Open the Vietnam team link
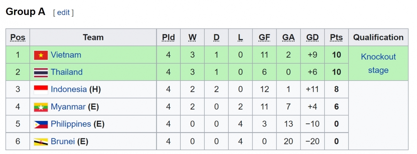Viewport: 417px width, 154px height. coord(66,55)
